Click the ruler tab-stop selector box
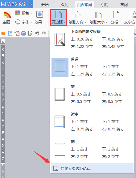Screen dimensions: 136x178 pyautogui.click(x=3, y=41)
